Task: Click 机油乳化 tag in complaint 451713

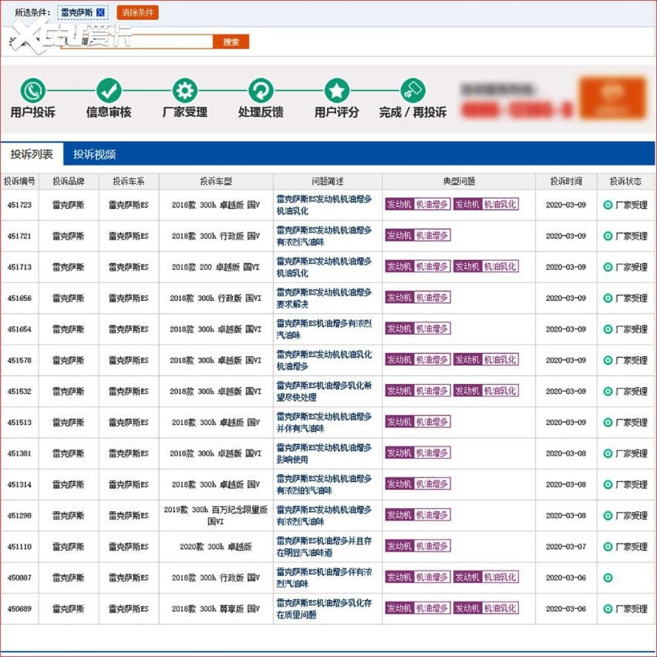Action: pyautogui.click(x=500, y=267)
